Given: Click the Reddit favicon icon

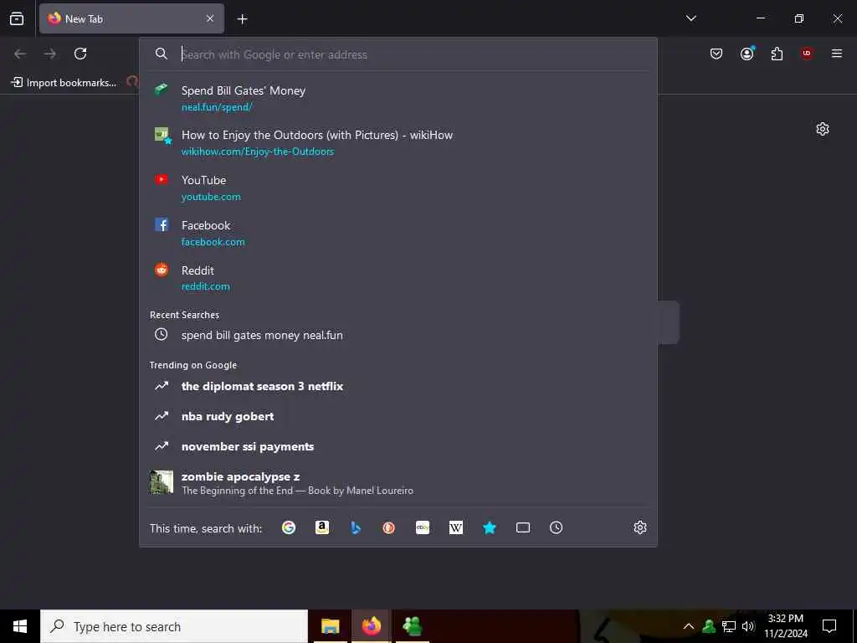Looking at the screenshot, I should [162, 269].
